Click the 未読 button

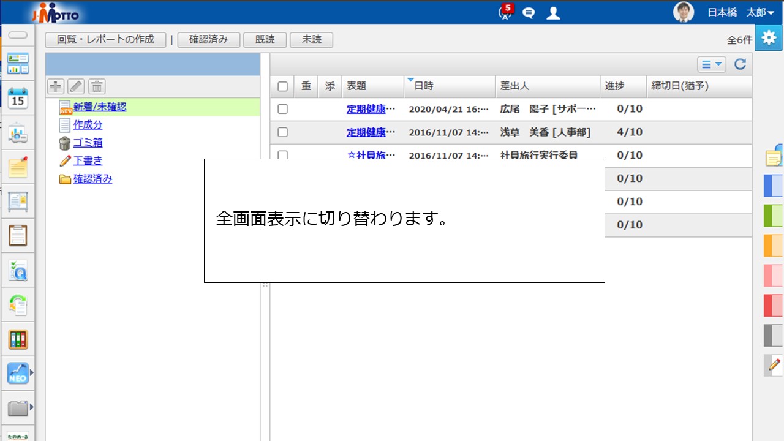tap(311, 40)
